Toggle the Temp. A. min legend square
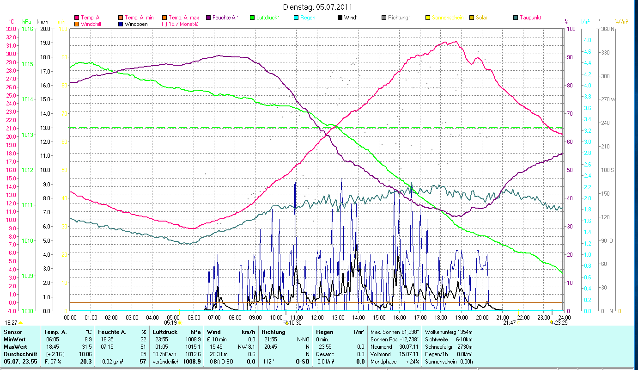638x370 pixels. click(x=121, y=18)
